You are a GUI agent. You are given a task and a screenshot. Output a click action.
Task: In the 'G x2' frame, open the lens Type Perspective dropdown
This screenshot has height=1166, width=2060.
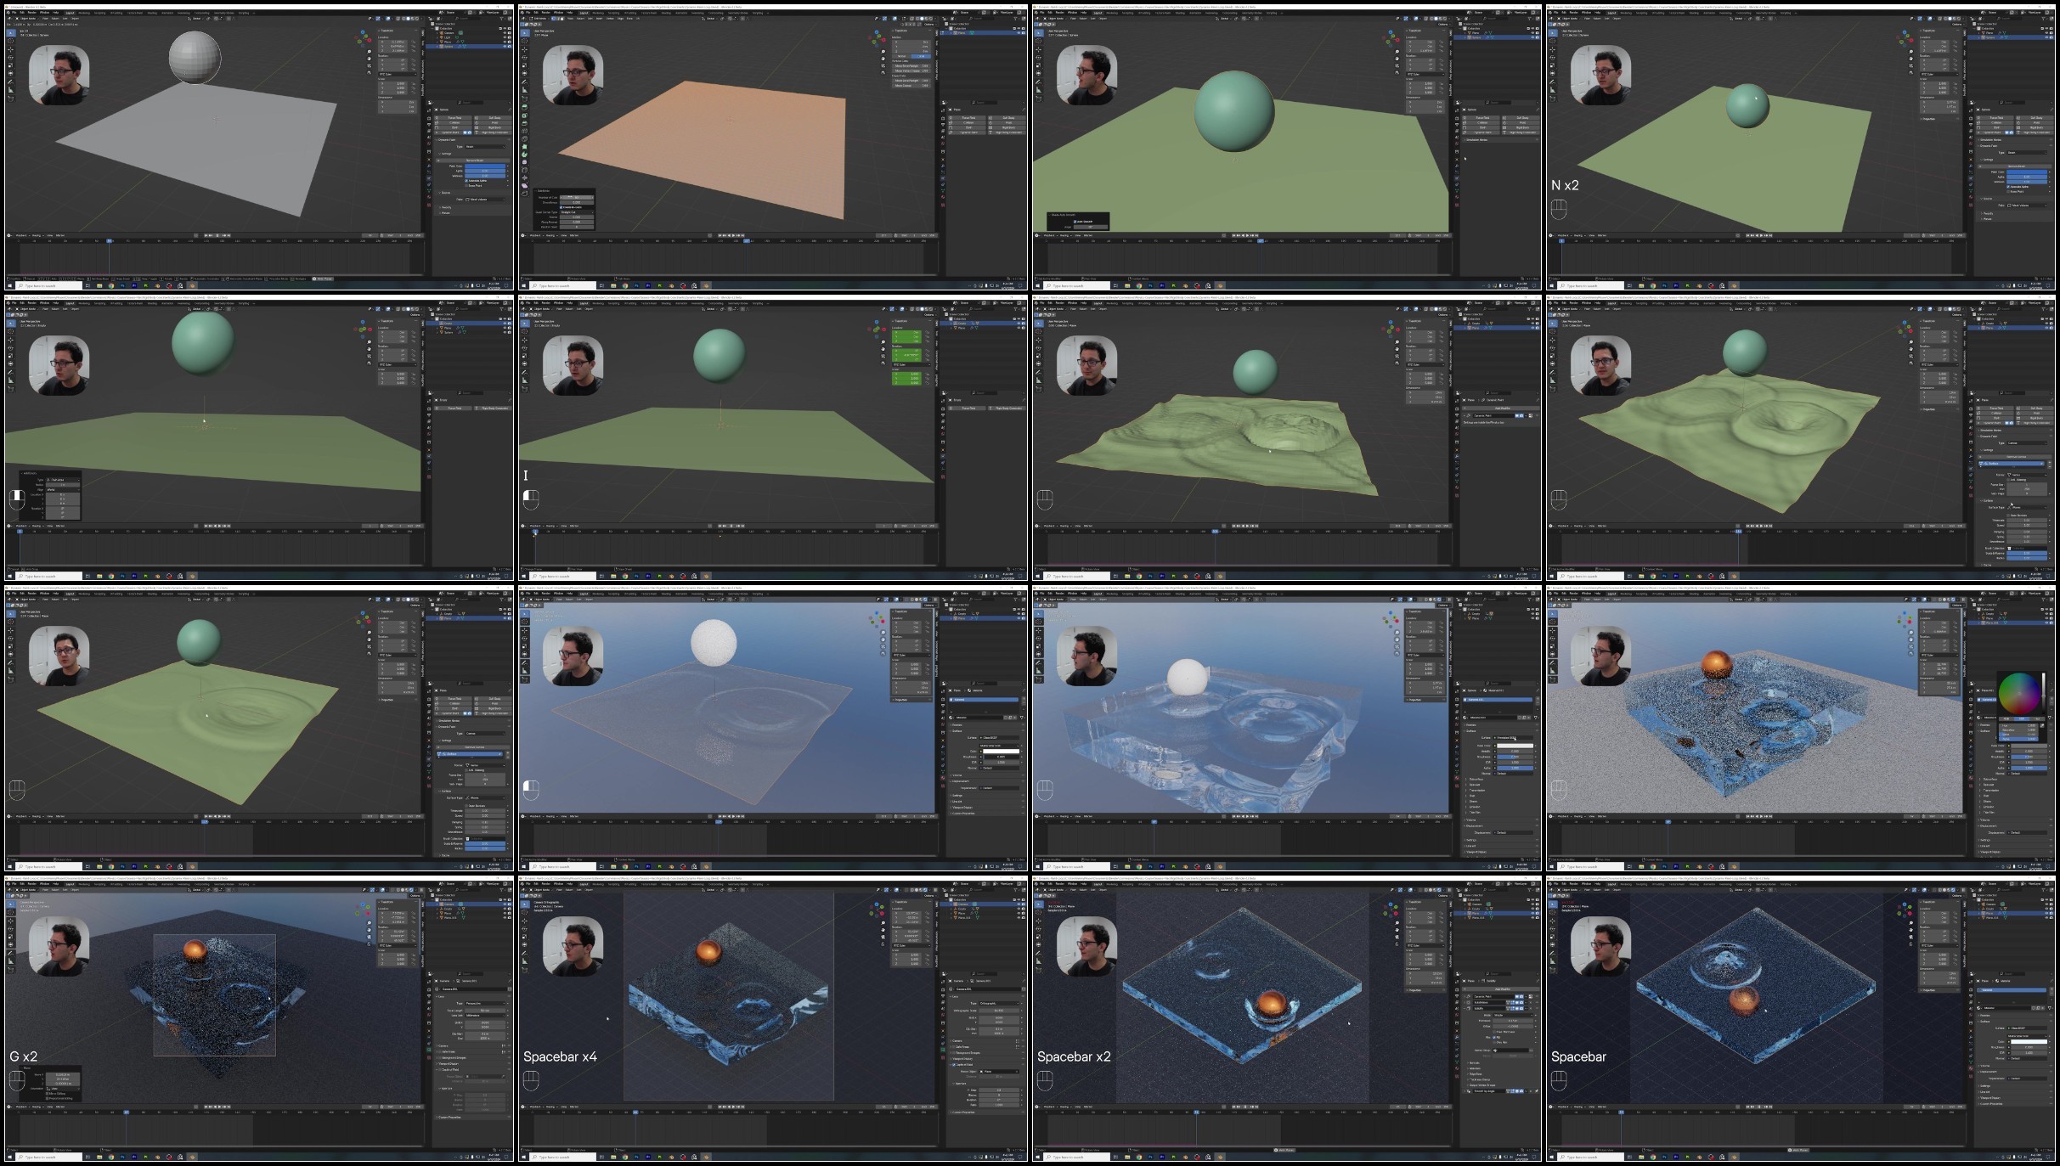pos(485,1003)
